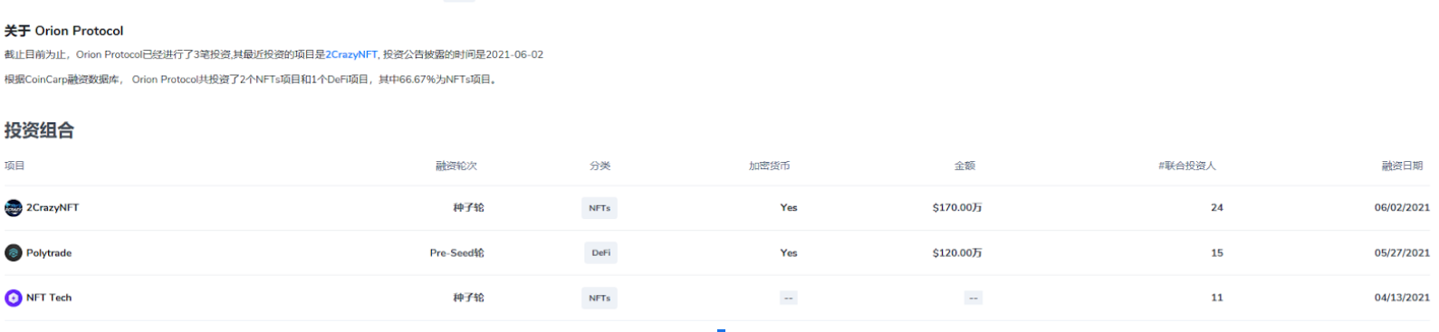
Task: Click the Pre-Seed轮 round for Polytrade
Action: [x=457, y=252]
